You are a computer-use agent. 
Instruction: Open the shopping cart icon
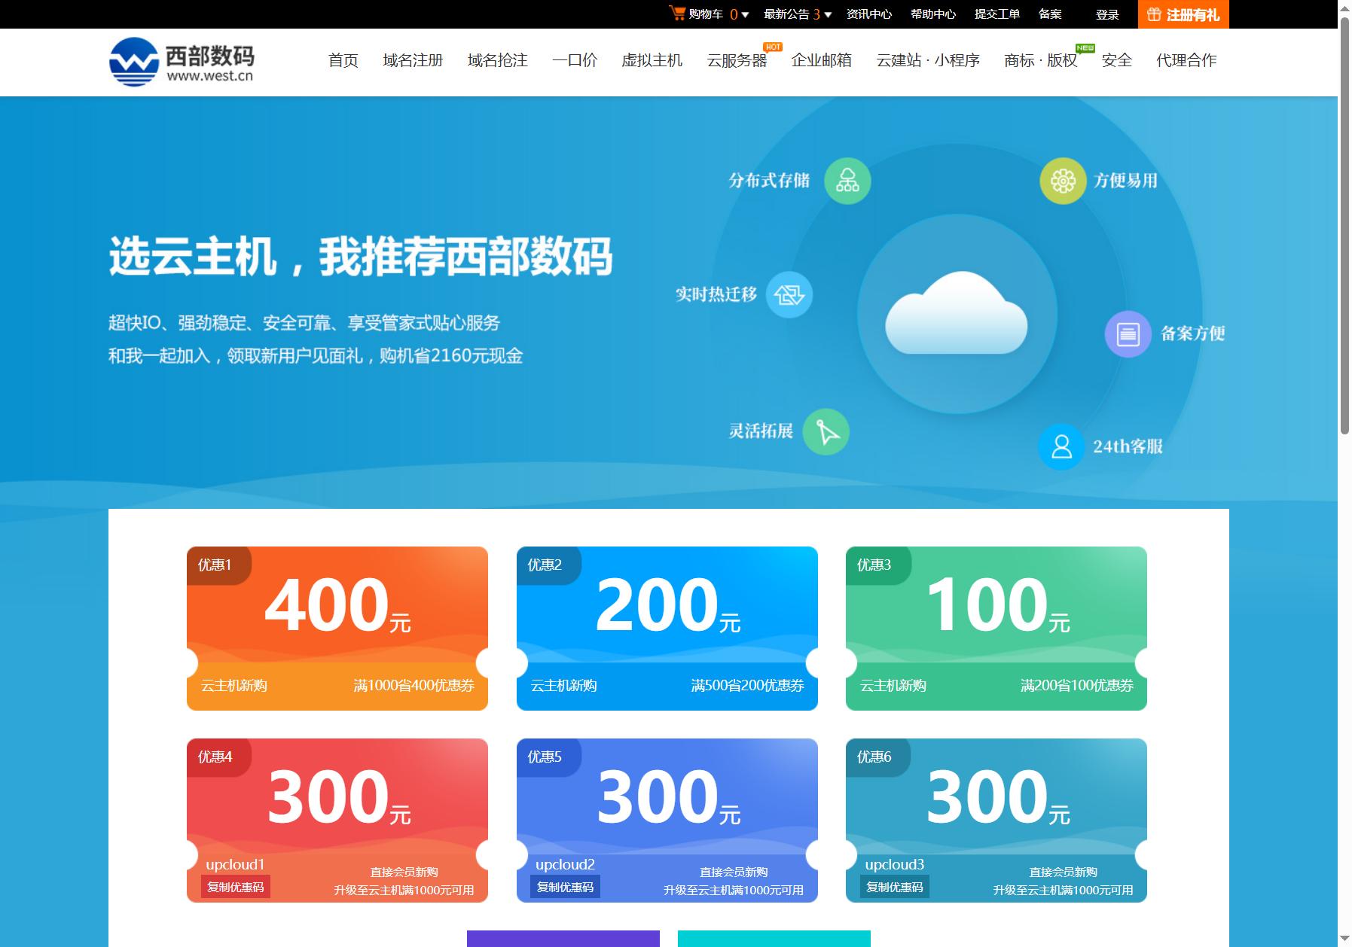pyautogui.click(x=677, y=14)
